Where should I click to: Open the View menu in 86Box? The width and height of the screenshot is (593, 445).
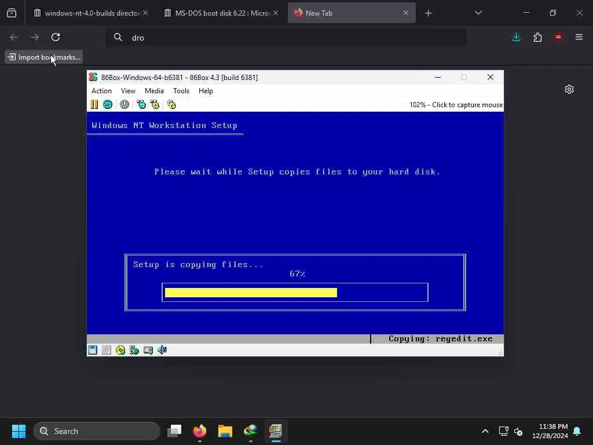(128, 91)
